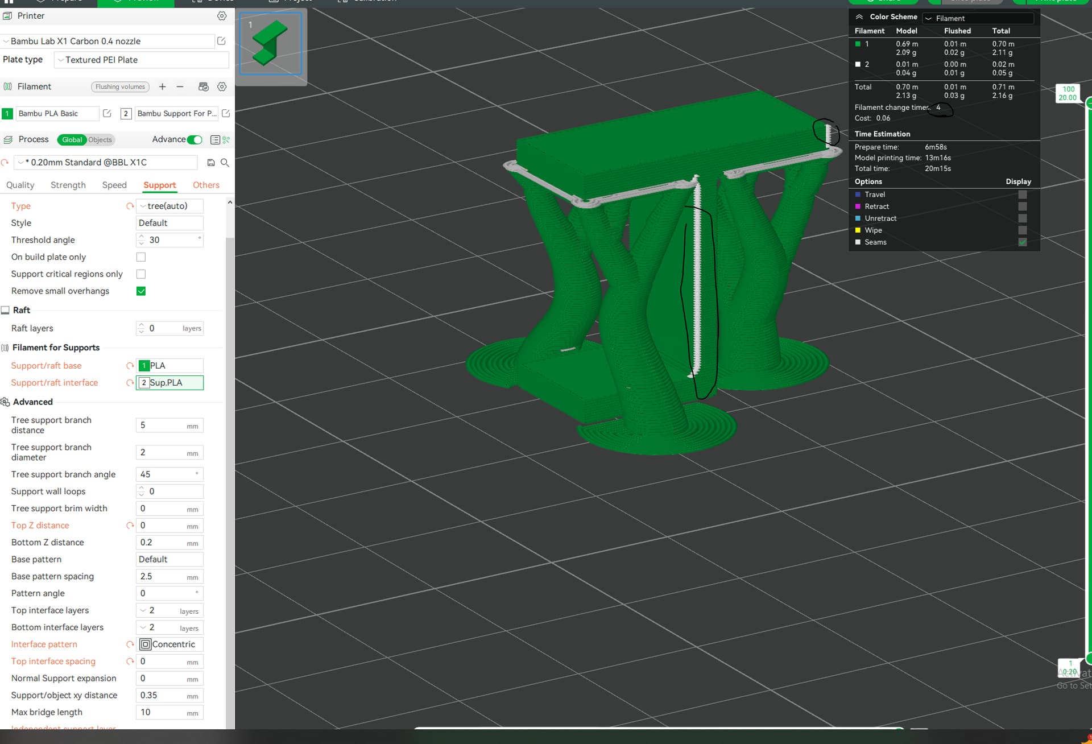Screen dimensions: 1092x744
Task: Save process preset with disk icon
Action: tap(211, 163)
